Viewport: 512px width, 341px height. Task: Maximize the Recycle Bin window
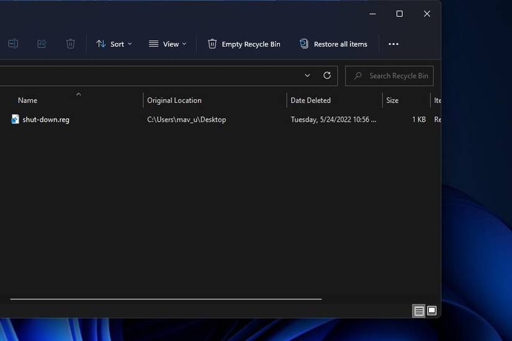coord(399,14)
